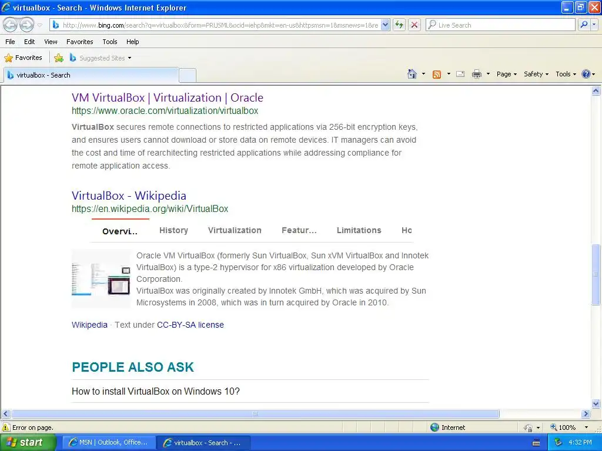This screenshot has width=602, height=451.
Task: Open a new blank tab
Action: 188,75
